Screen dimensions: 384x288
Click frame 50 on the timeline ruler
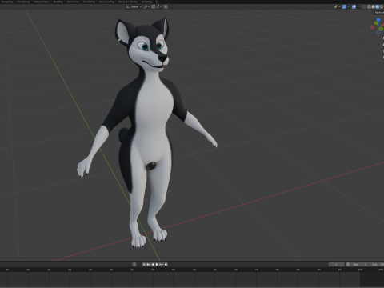153,270
